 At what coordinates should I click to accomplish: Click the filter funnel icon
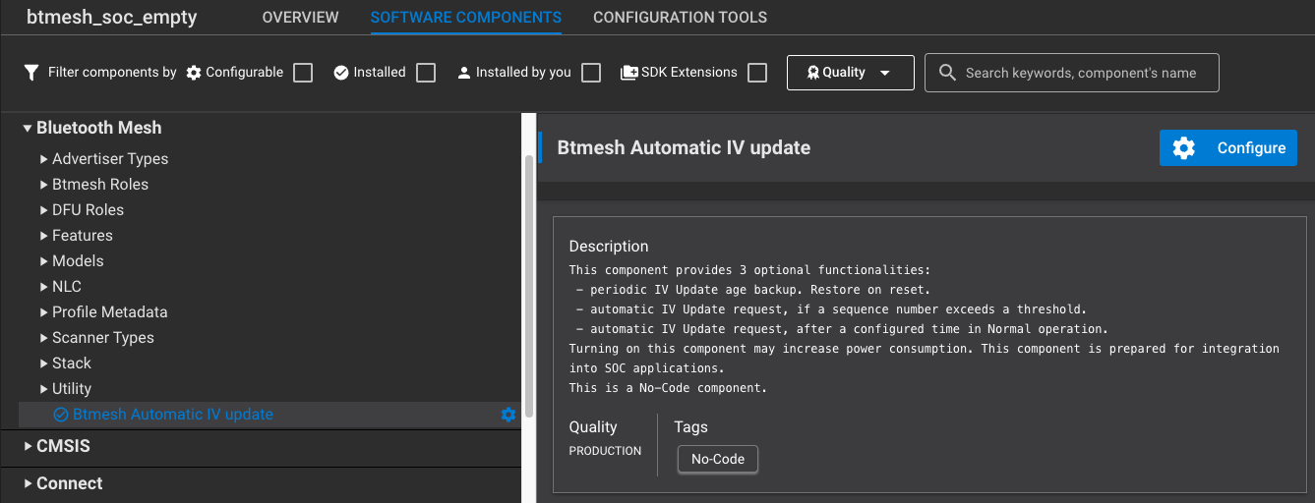[x=31, y=73]
